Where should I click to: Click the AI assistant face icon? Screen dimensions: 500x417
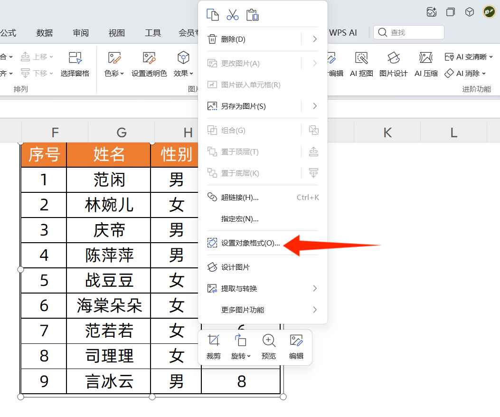coord(432,12)
